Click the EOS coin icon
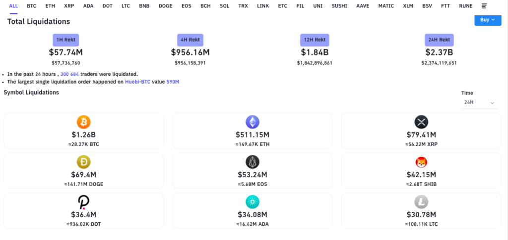The width and height of the screenshot is (508, 240). (253, 162)
